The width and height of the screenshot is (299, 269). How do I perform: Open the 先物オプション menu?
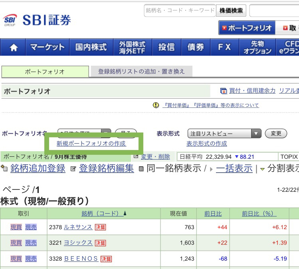click(x=257, y=47)
